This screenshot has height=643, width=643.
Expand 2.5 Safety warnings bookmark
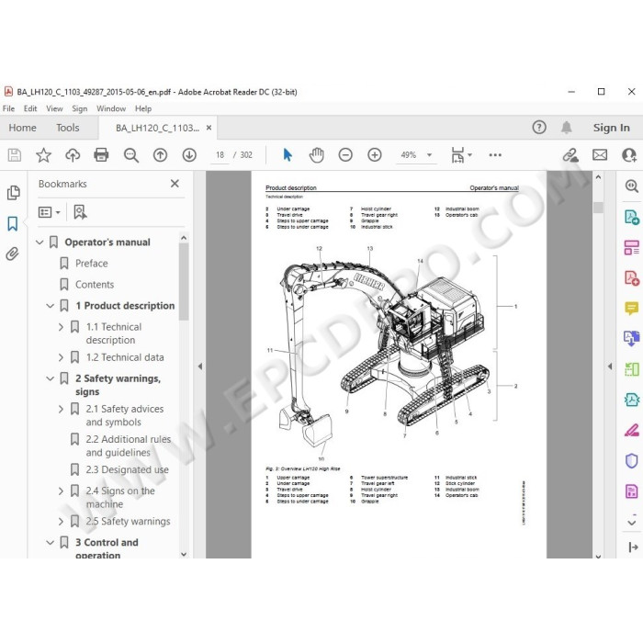[x=62, y=522]
